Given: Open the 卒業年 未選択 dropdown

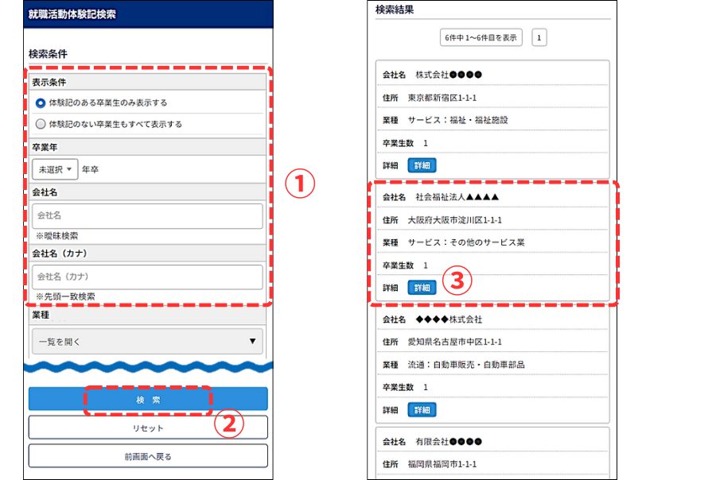Looking at the screenshot, I should coord(55,169).
